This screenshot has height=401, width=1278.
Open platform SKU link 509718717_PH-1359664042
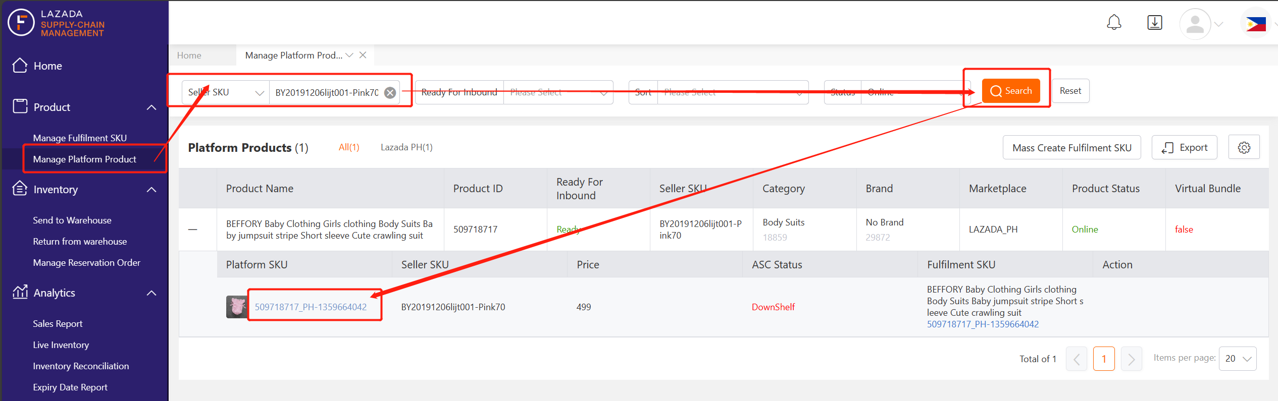coord(311,307)
